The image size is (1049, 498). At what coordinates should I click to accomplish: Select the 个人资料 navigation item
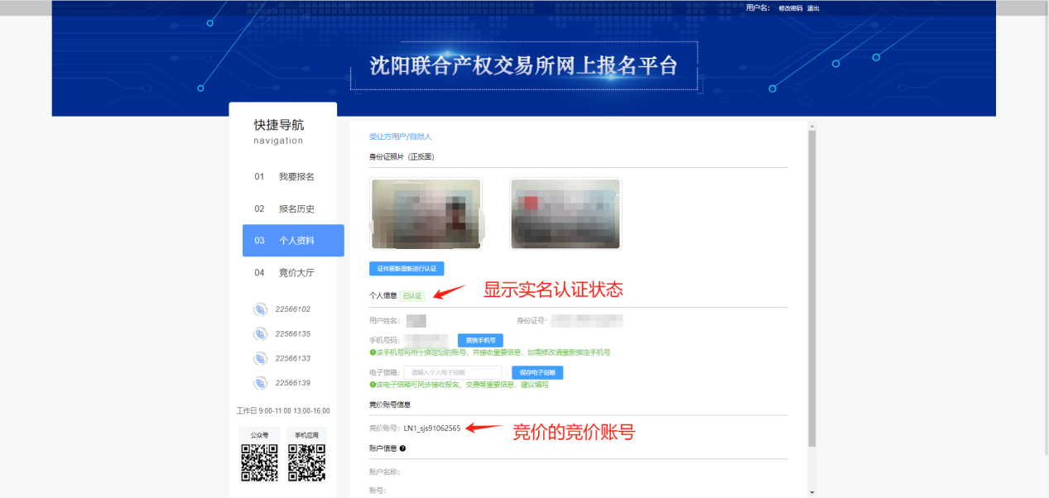(293, 241)
